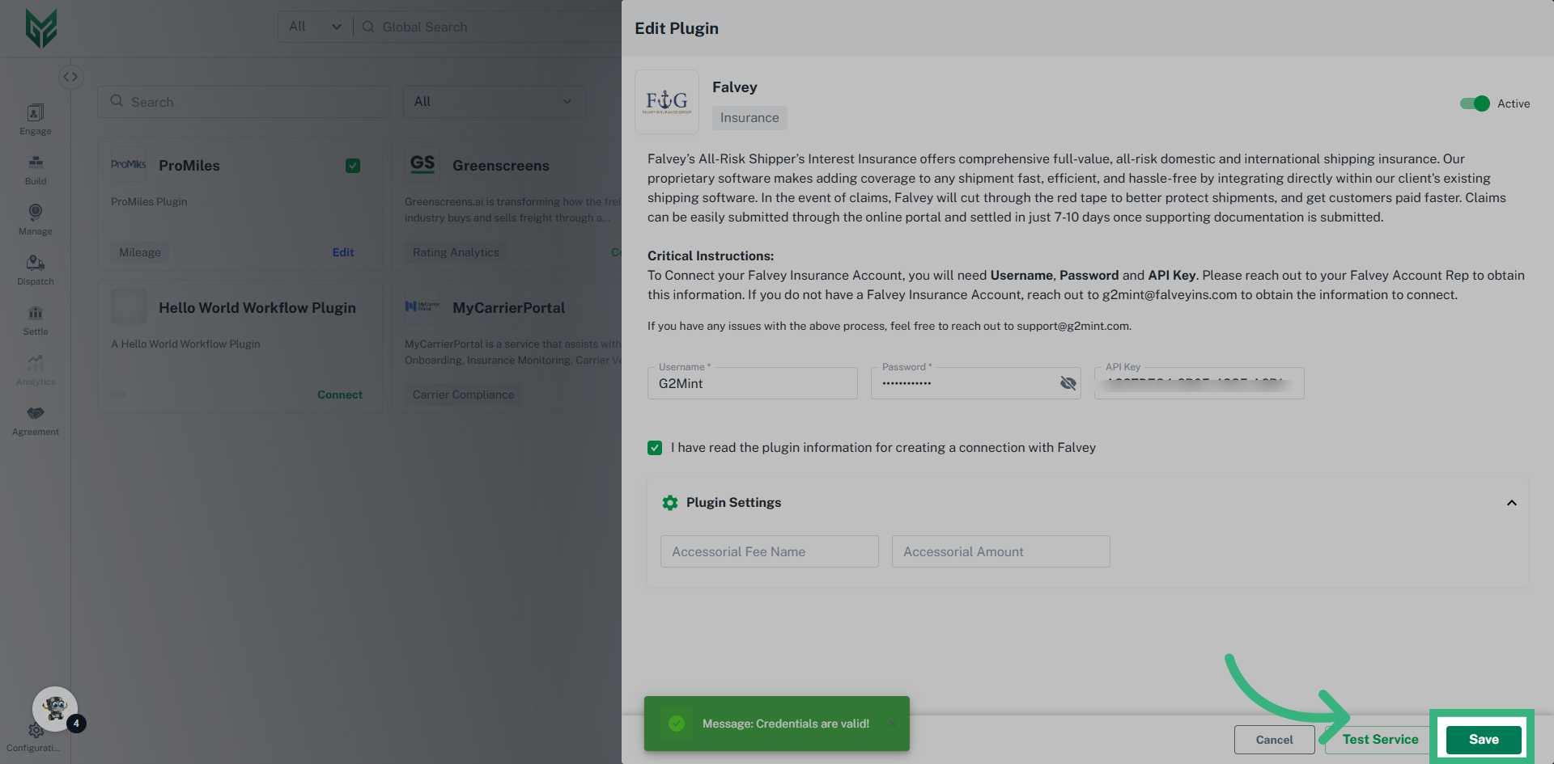Open the Settle sidebar section

36,319
